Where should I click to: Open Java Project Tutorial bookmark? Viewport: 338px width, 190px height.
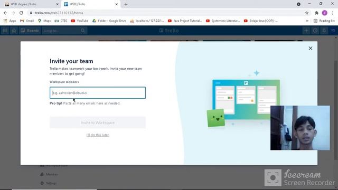coord(185,21)
